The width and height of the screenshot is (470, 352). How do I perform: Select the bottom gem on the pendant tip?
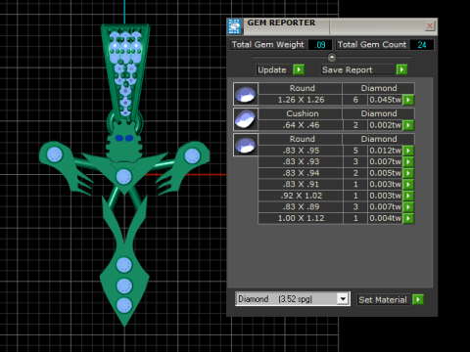(x=124, y=305)
